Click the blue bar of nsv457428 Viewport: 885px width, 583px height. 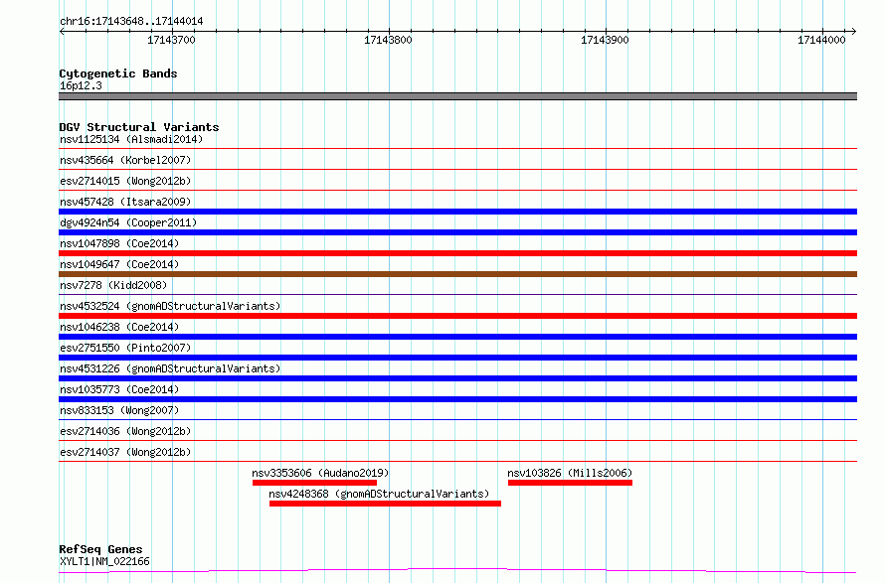point(457,212)
